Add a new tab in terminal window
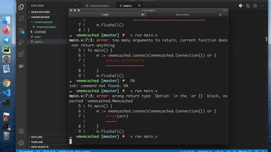This screenshot has width=271, height=152. click(x=226, y=15)
